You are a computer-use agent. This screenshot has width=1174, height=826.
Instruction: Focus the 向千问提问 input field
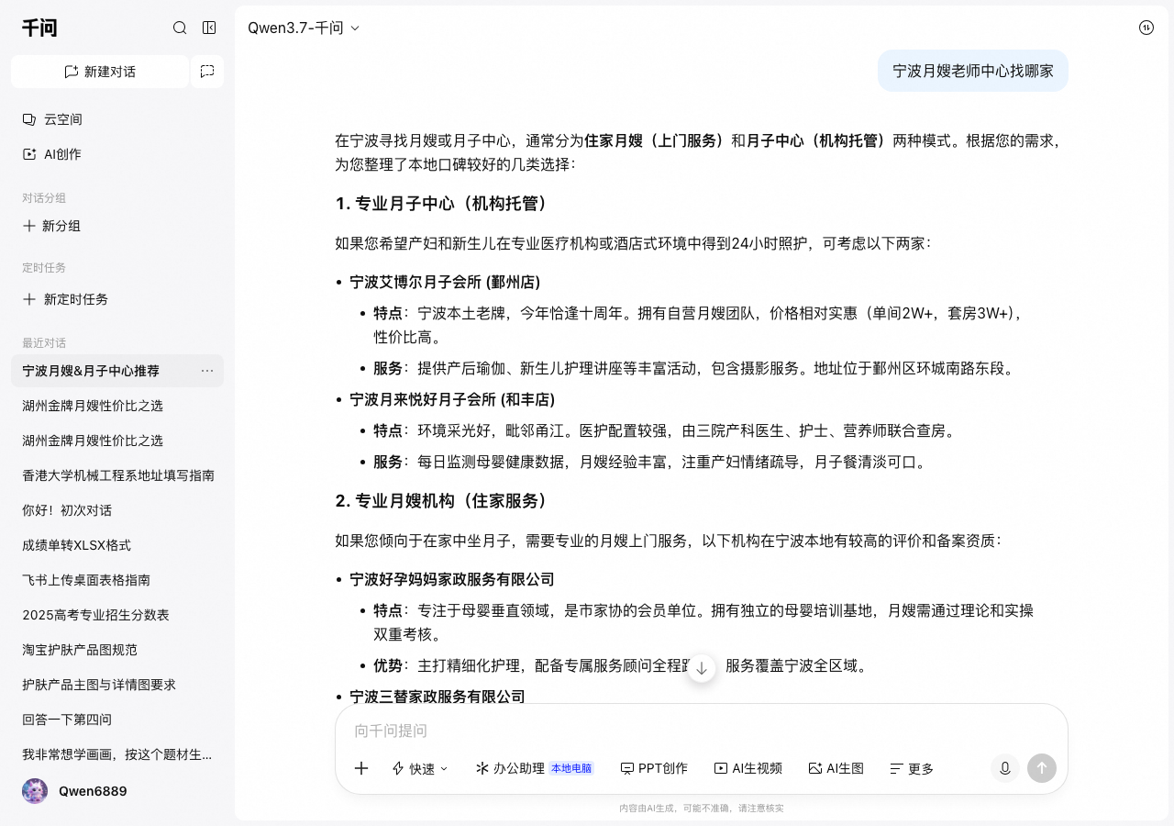tap(702, 731)
